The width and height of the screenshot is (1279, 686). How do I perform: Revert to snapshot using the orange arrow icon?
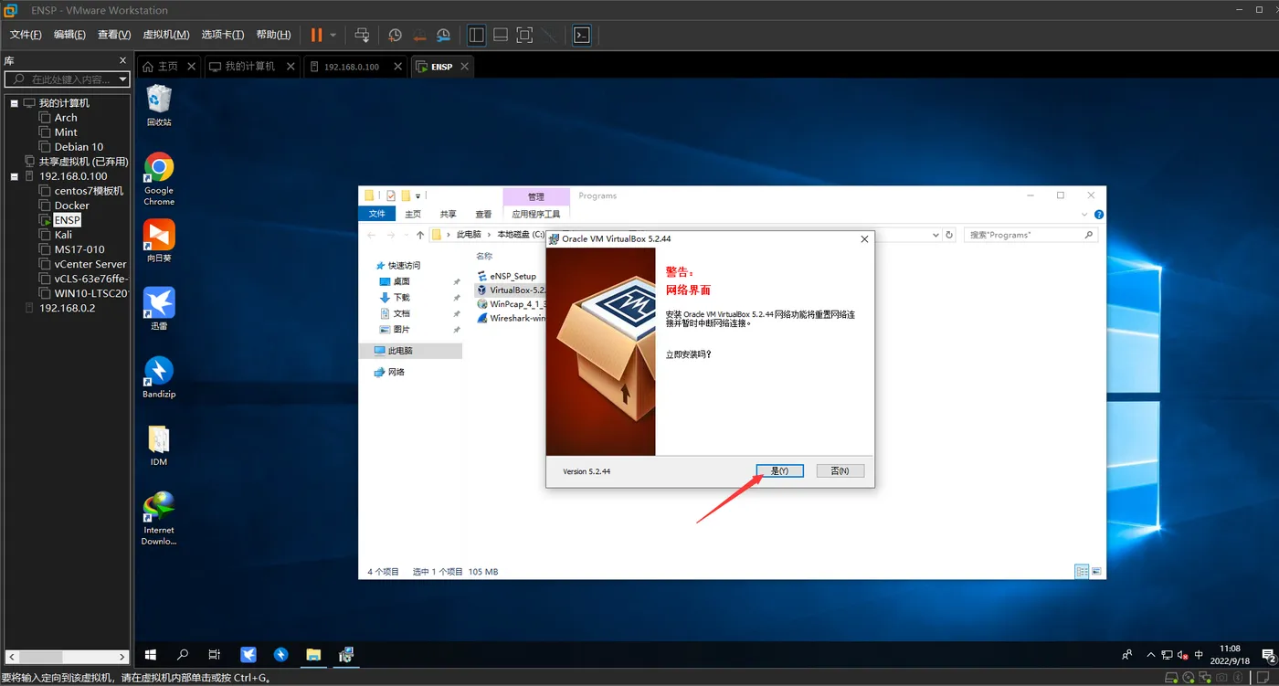tap(419, 35)
